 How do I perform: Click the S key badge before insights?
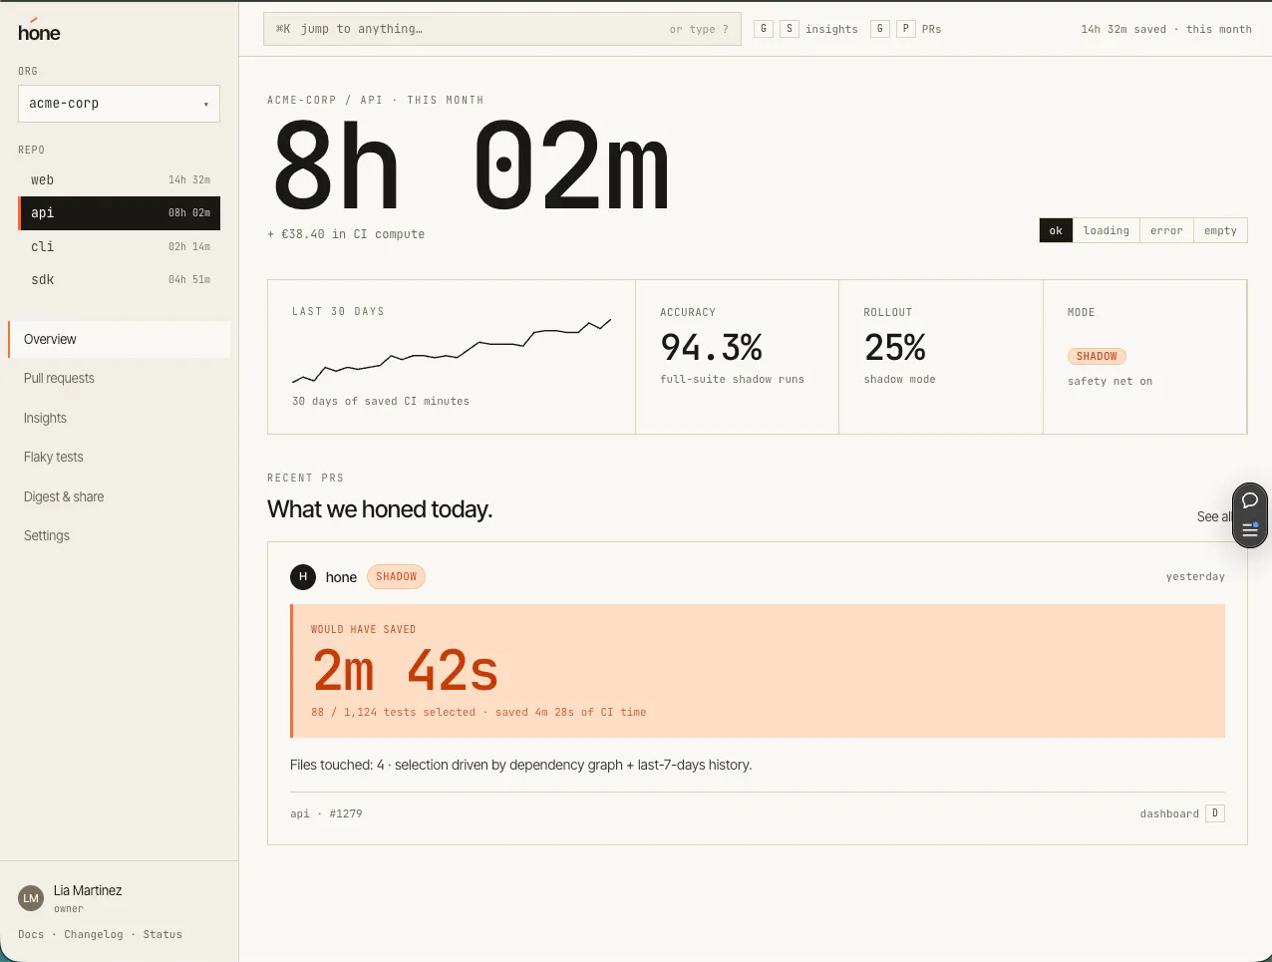(790, 29)
